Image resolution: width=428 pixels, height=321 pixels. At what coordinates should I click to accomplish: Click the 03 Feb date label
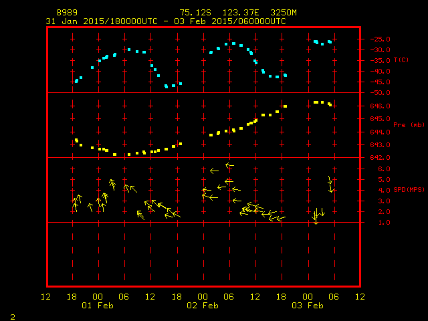tap(308, 306)
